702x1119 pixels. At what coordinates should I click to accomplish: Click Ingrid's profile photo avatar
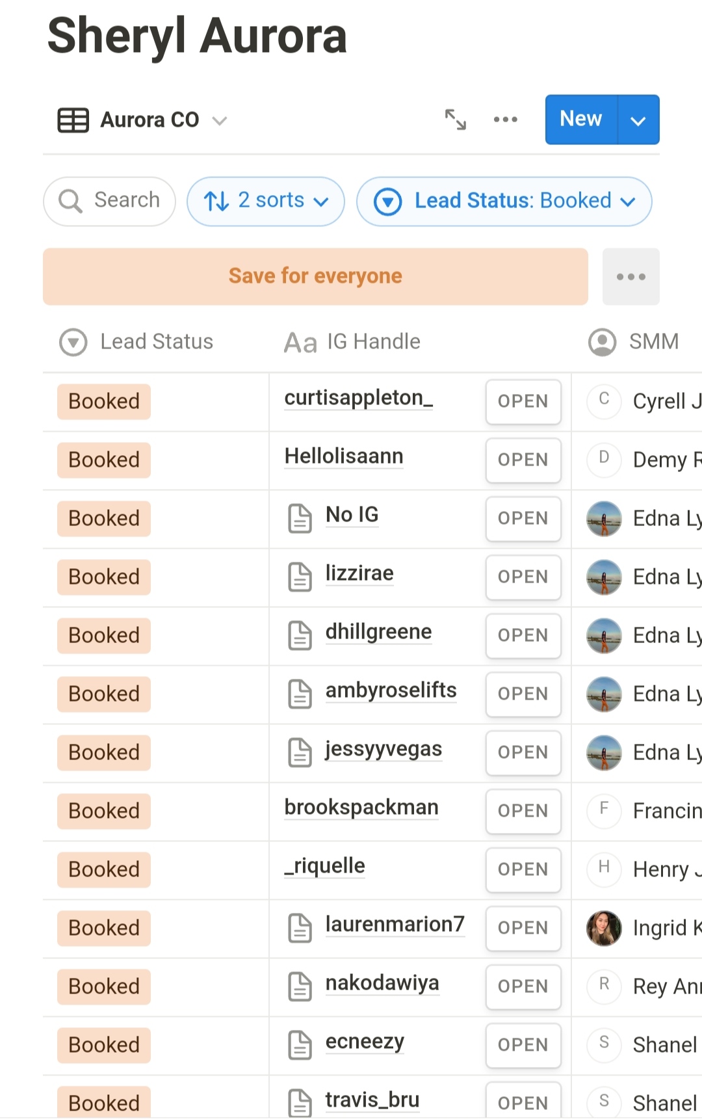(604, 928)
